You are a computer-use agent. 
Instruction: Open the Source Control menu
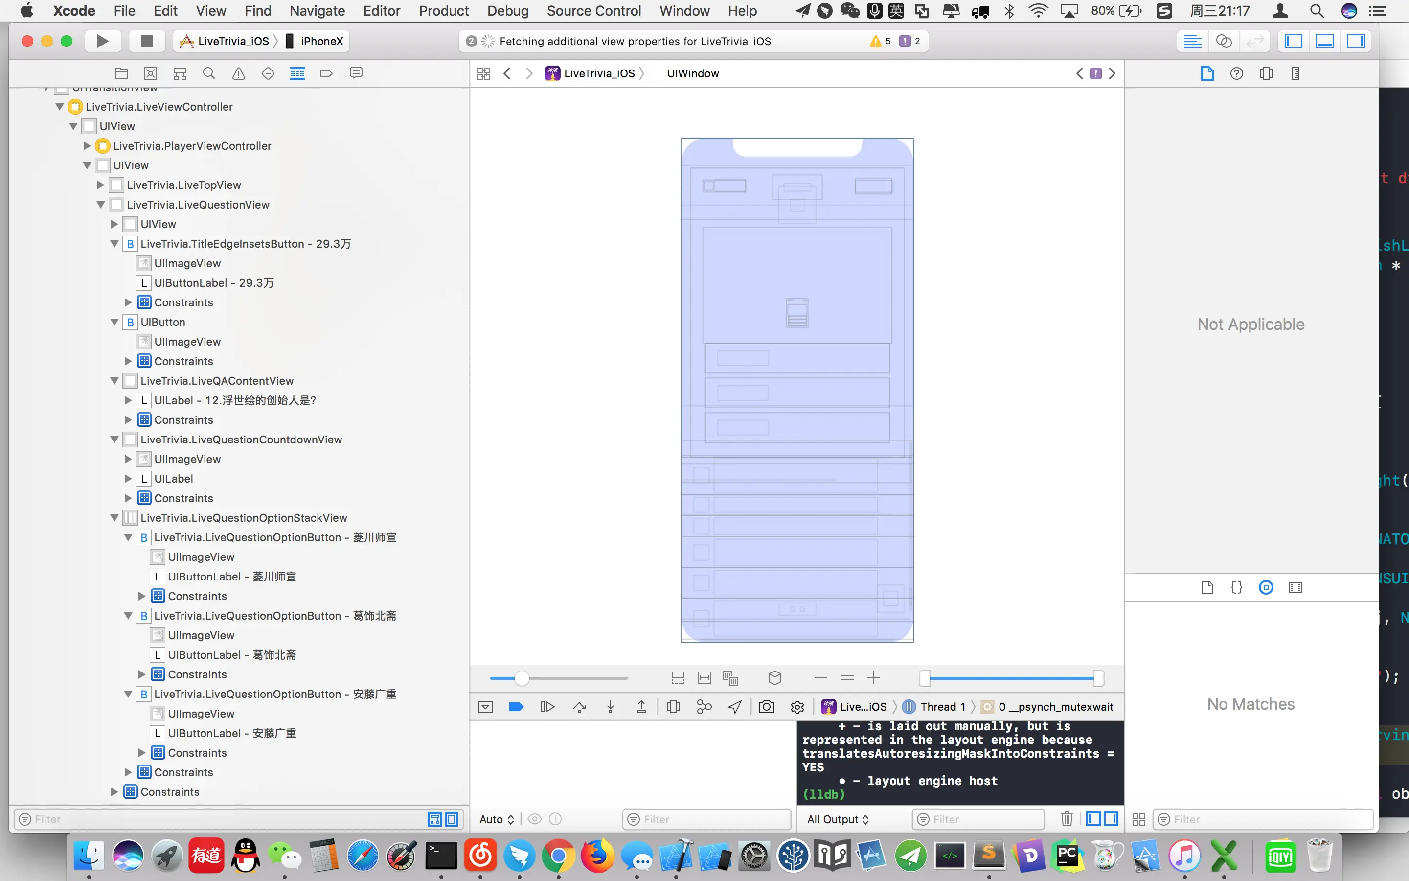tap(593, 10)
